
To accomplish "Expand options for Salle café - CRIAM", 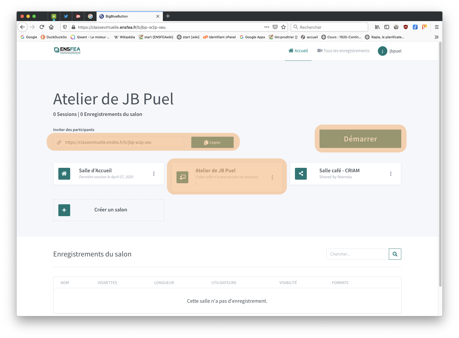I will coord(391,174).
